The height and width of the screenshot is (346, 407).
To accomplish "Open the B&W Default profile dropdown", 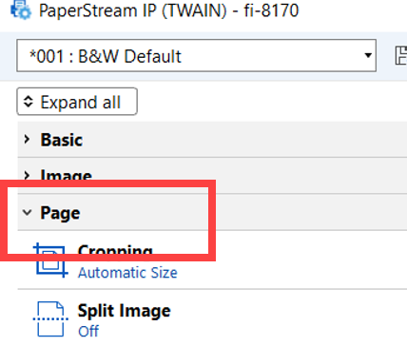I will 196,56.
